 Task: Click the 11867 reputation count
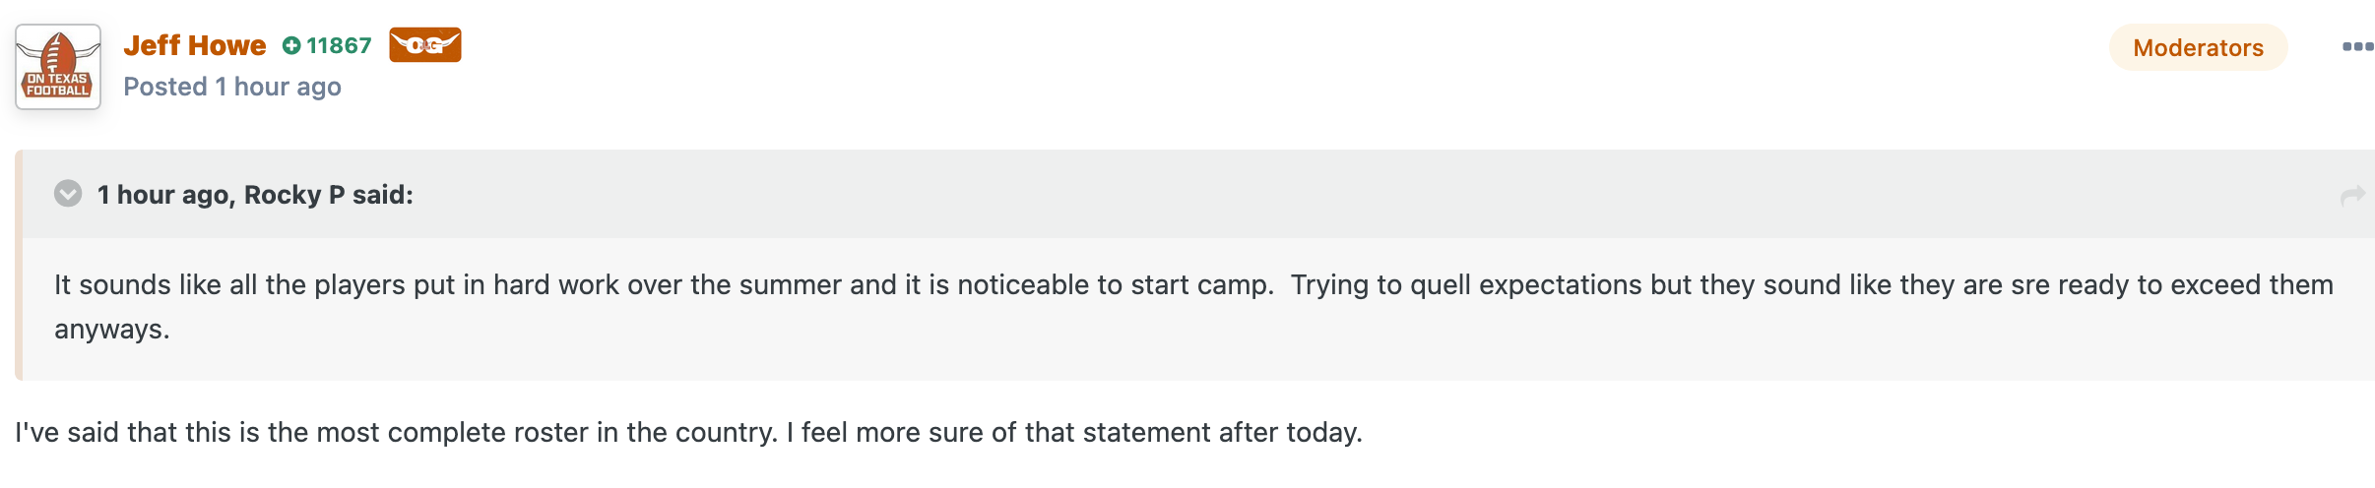[x=339, y=45]
